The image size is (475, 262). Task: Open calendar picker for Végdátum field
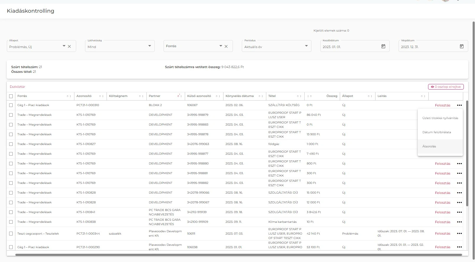coord(461,46)
